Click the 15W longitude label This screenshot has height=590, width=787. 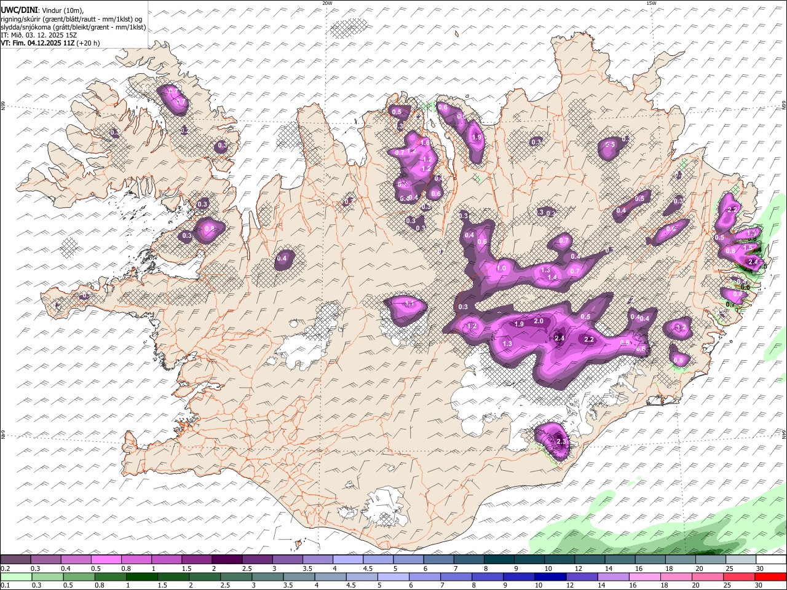pos(651,3)
